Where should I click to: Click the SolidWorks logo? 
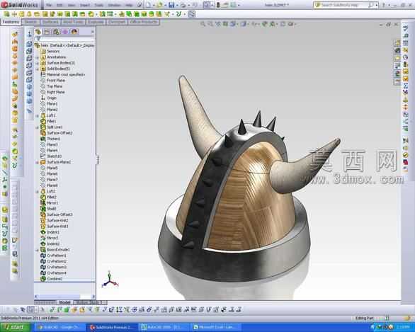(x=19, y=5)
